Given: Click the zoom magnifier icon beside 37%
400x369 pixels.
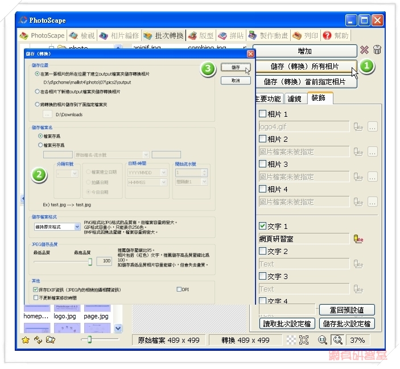Looking at the screenshot, I should click(x=338, y=340).
